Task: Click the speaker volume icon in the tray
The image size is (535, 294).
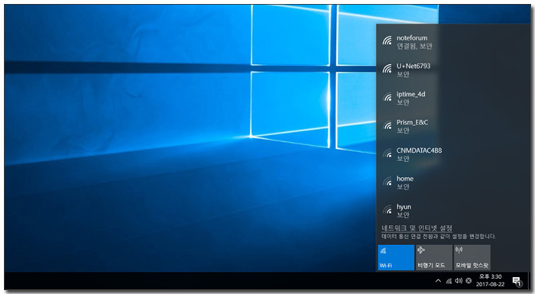Action: click(x=459, y=281)
